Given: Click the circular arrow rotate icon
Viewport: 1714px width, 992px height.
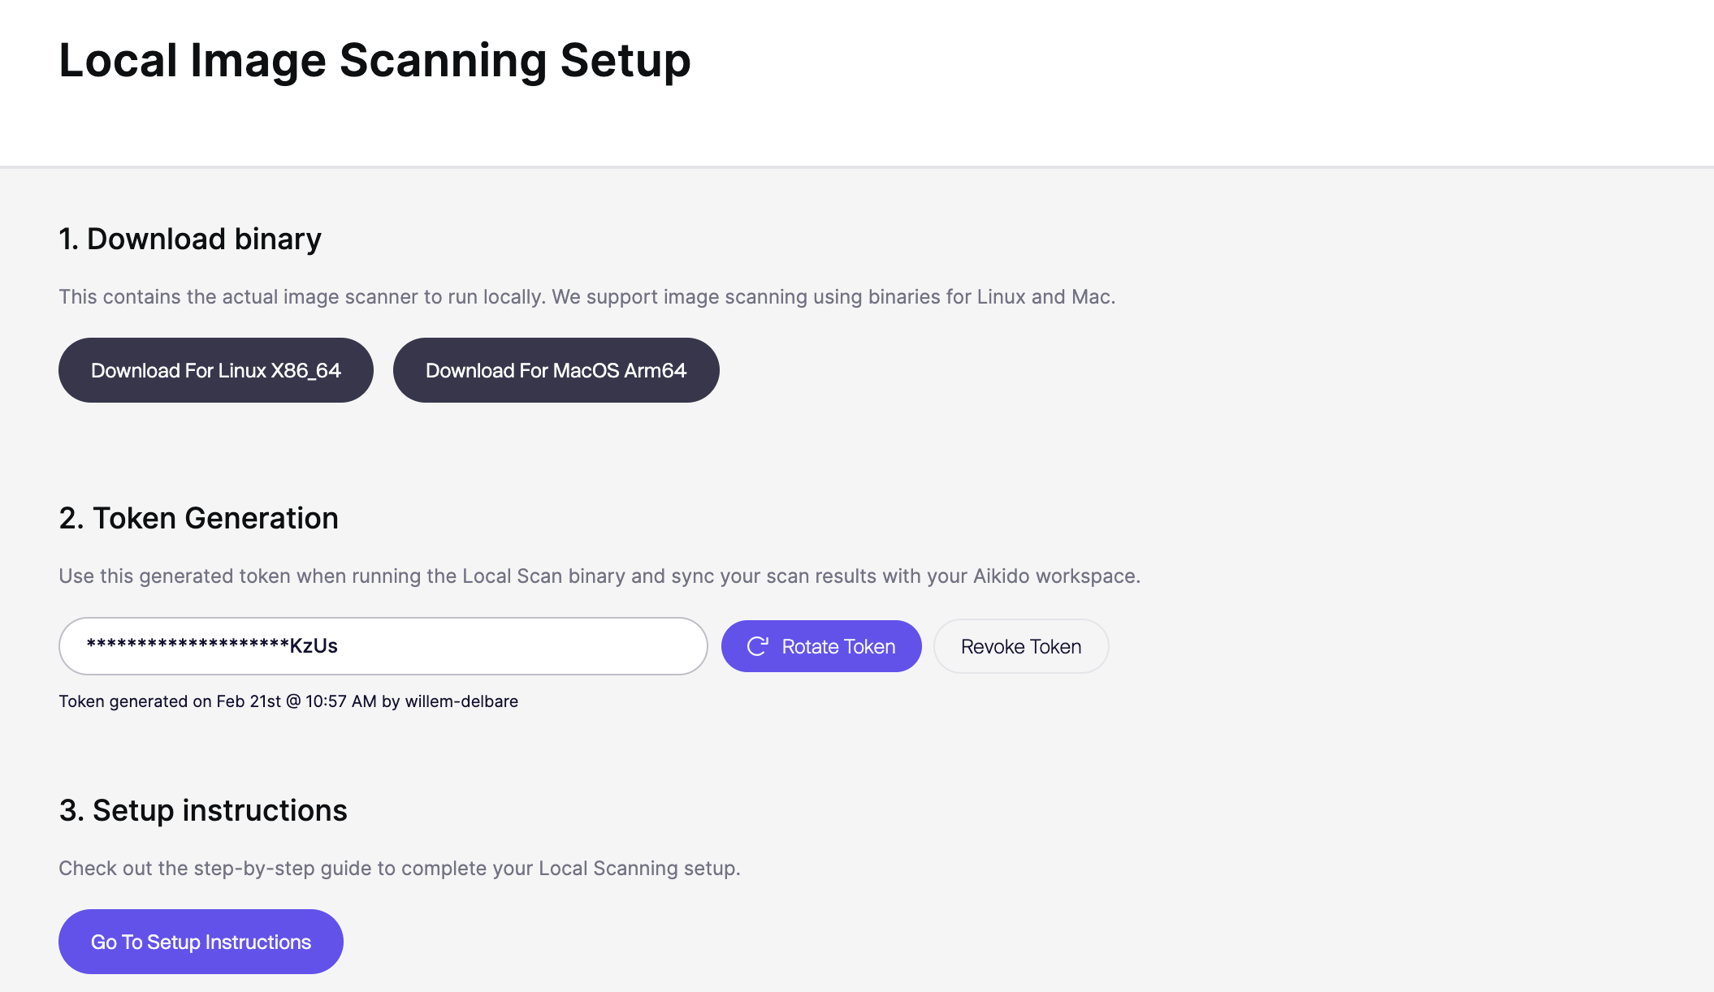Looking at the screenshot, I should [x=757, y=646].
